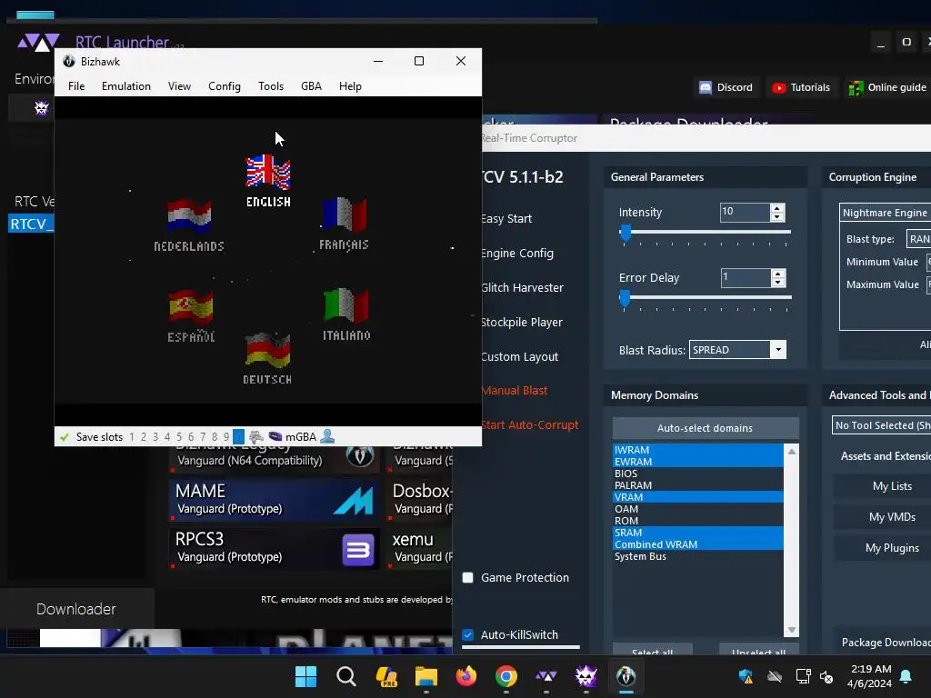Select highlighted save slot 0 in status bar
The height and width of the screenshot is (698, 931).
[x=238, y=437]
